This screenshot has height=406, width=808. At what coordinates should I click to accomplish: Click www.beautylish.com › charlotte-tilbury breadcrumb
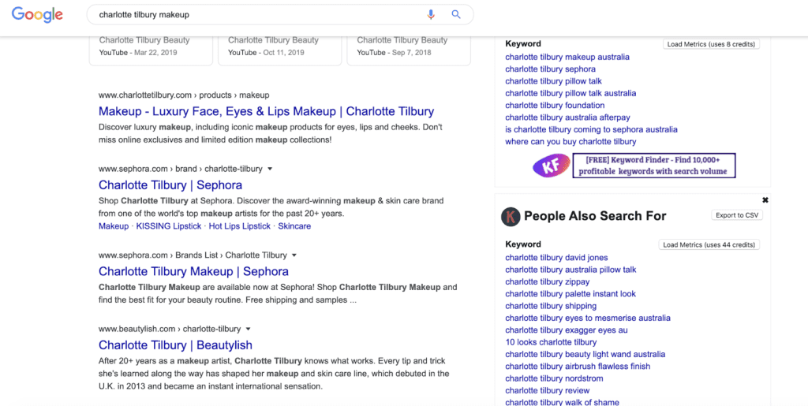point(170,329)
